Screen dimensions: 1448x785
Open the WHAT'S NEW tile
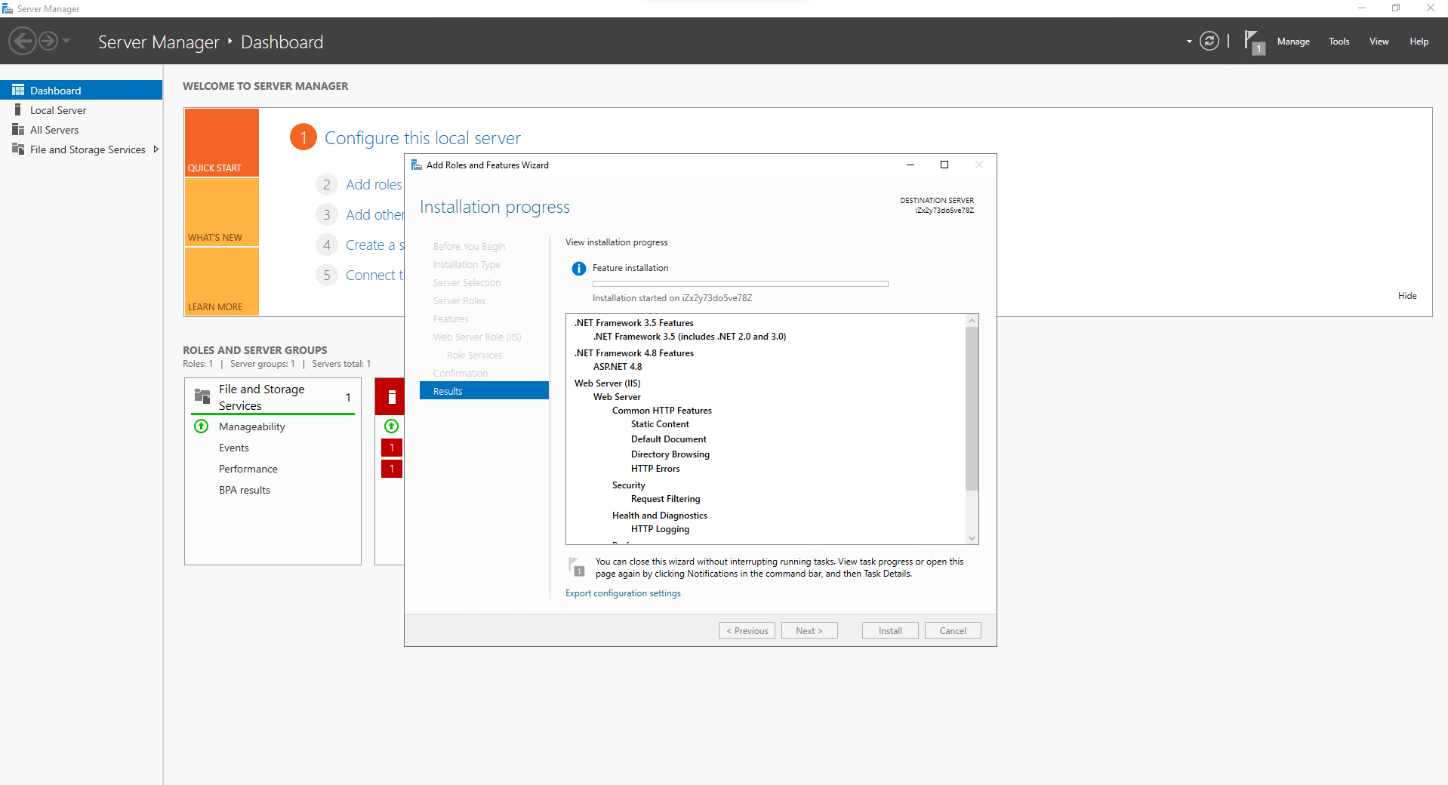tap(222, 212)
